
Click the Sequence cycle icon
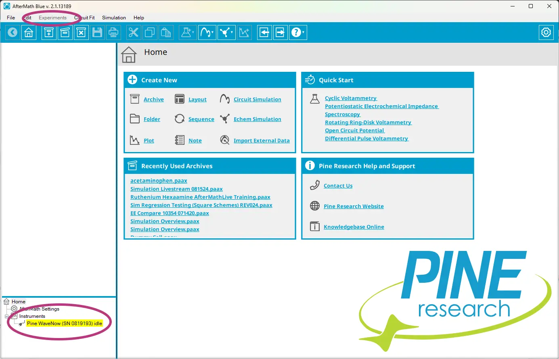click(x=180, y=119)
